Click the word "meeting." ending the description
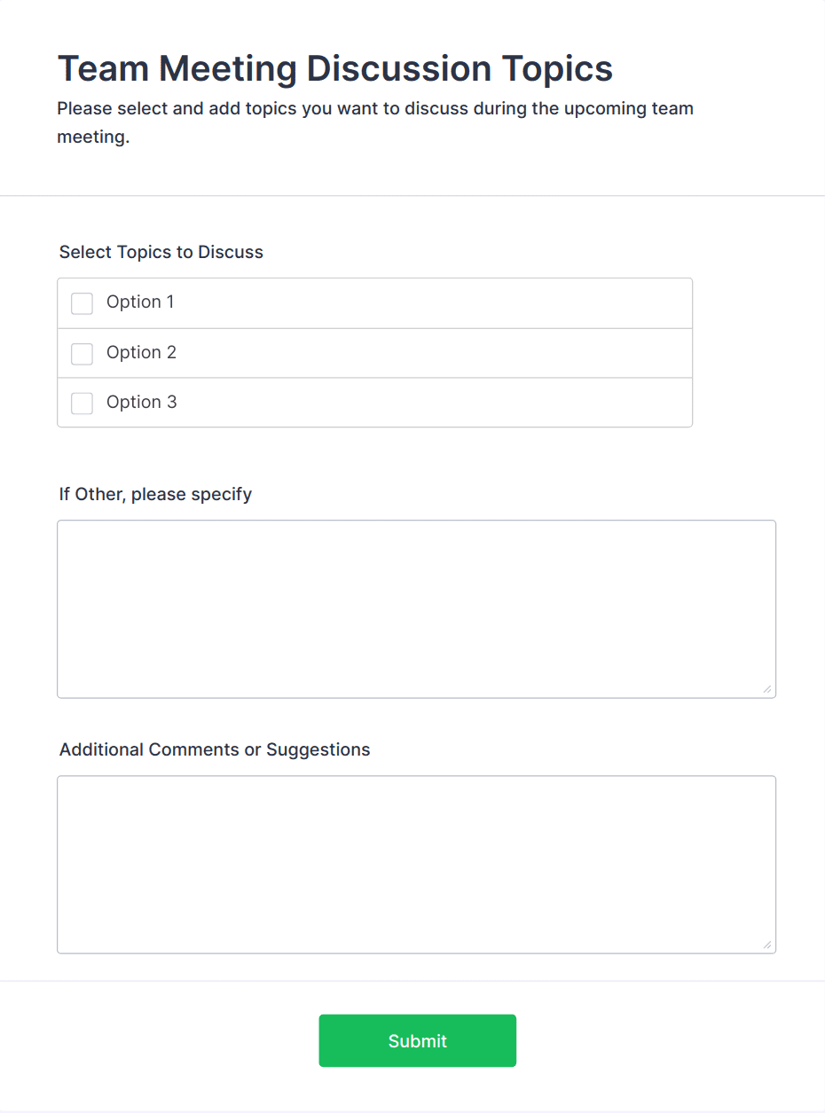 pyautogui.click(x=93, y=138)
